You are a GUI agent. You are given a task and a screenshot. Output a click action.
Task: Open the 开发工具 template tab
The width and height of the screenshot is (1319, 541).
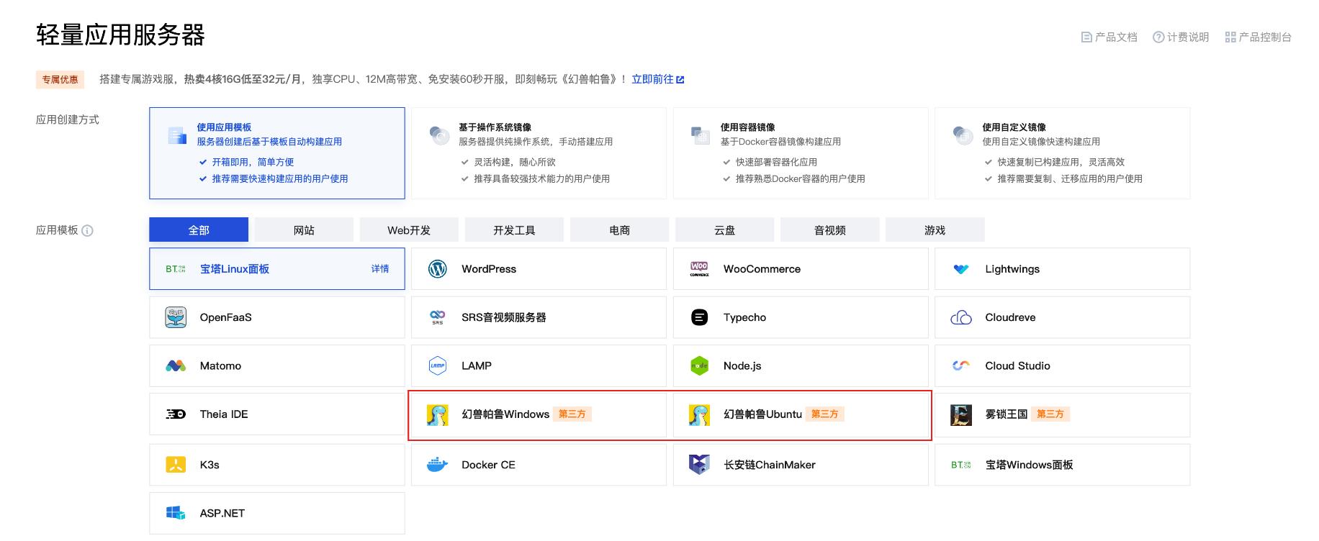tap(514, 230)
